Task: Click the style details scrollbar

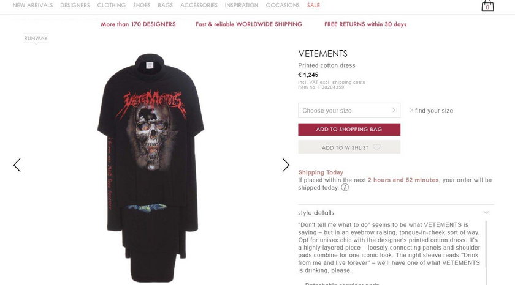Action: click(x=486, y=253)
